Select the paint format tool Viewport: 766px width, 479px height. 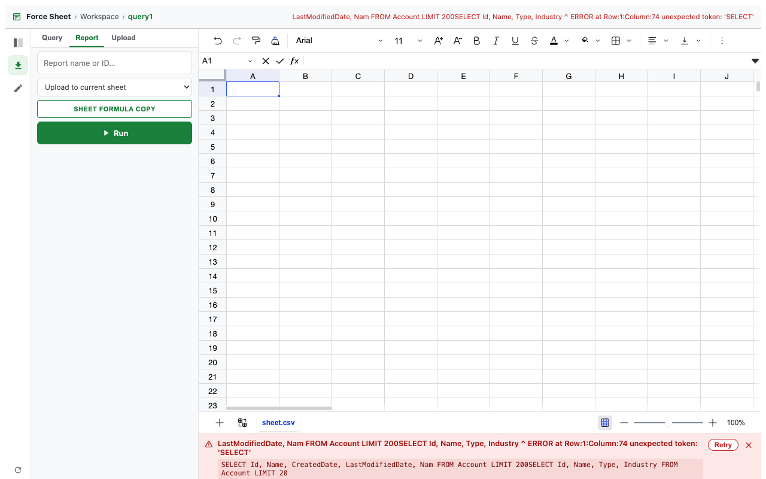[256, 41]
